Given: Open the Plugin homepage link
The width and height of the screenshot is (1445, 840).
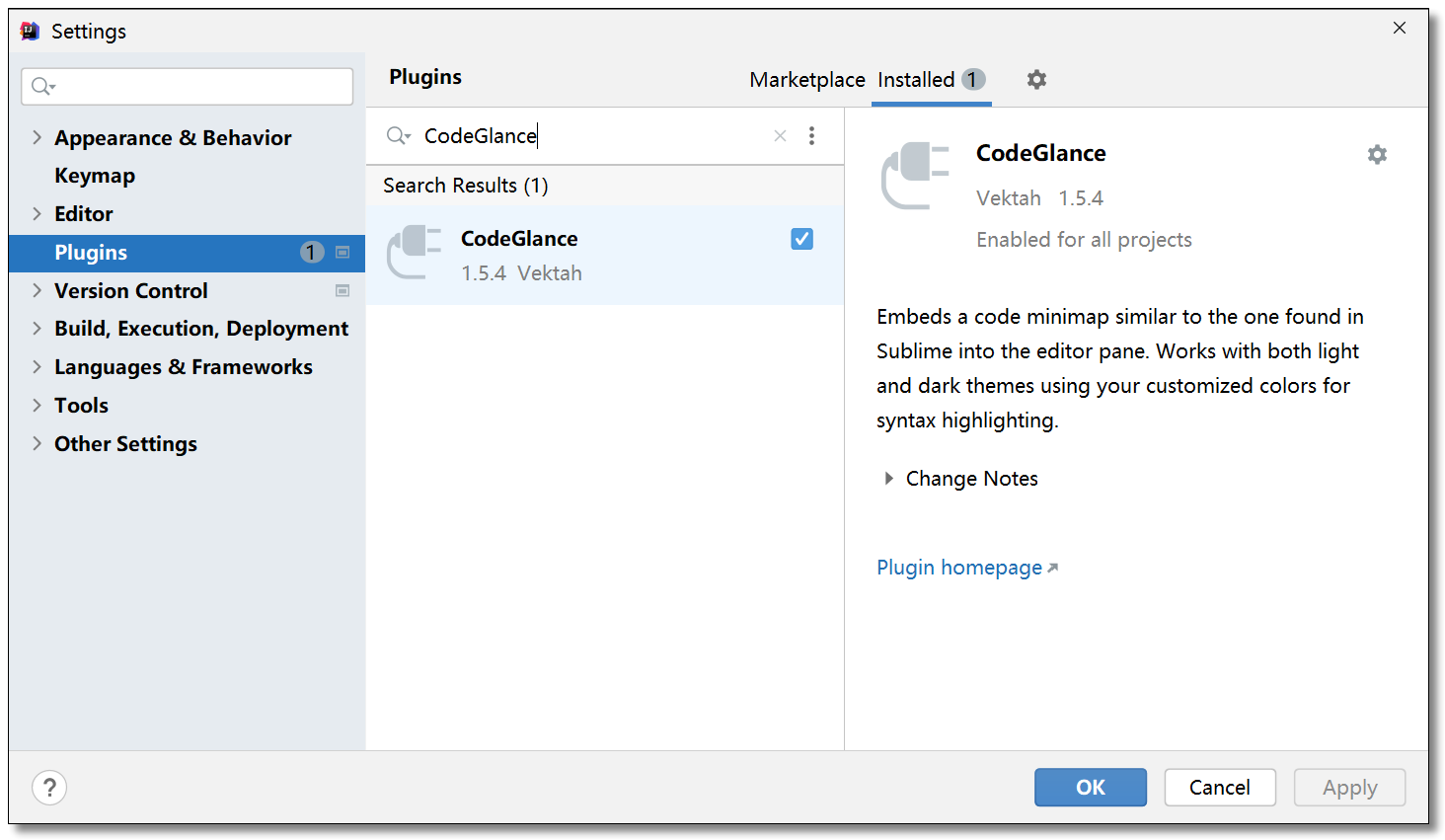Looking at the screenshot, I should pyautogui.click(x=959, y=568).
